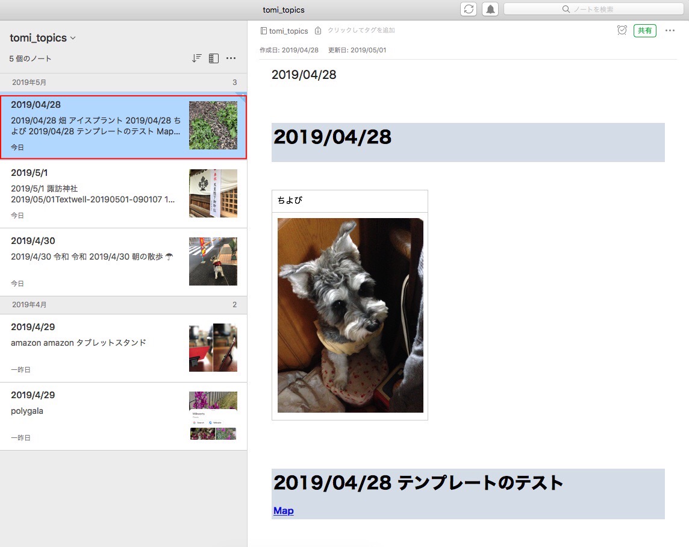Viewport: 689px width, 547px height.
Task: Select the 2019/04/28 note in the list
Action: click(123, 127)
